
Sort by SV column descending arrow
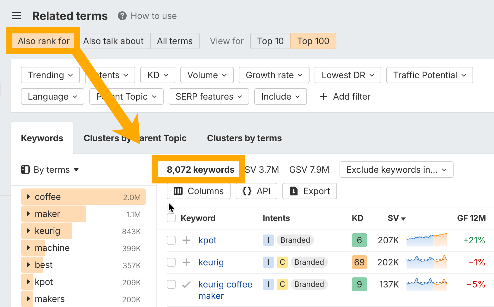click(x=403, y=218)
